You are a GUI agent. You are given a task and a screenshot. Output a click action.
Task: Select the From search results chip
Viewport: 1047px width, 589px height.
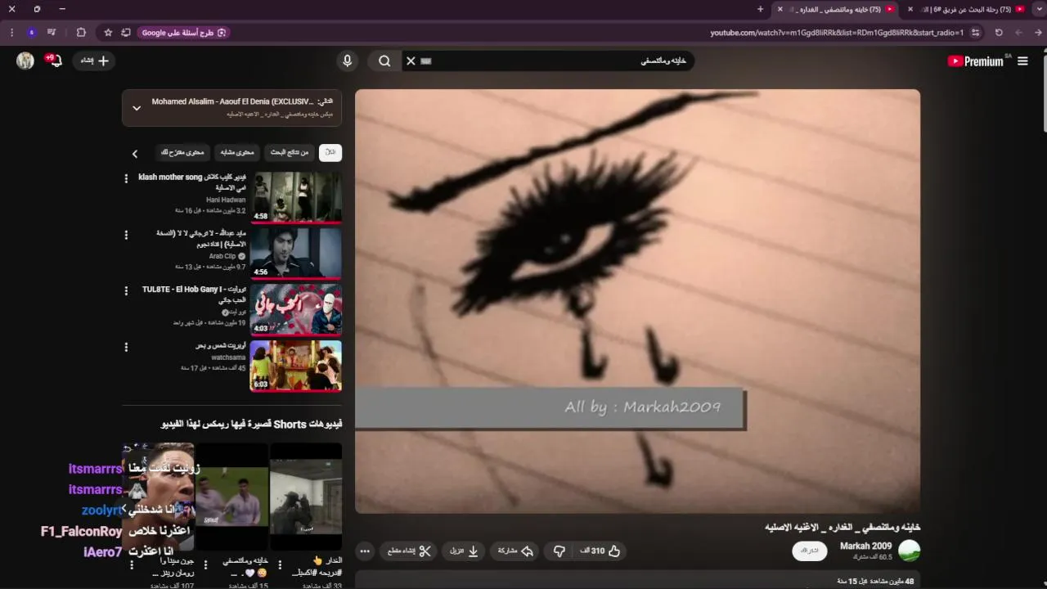[290, 152]
